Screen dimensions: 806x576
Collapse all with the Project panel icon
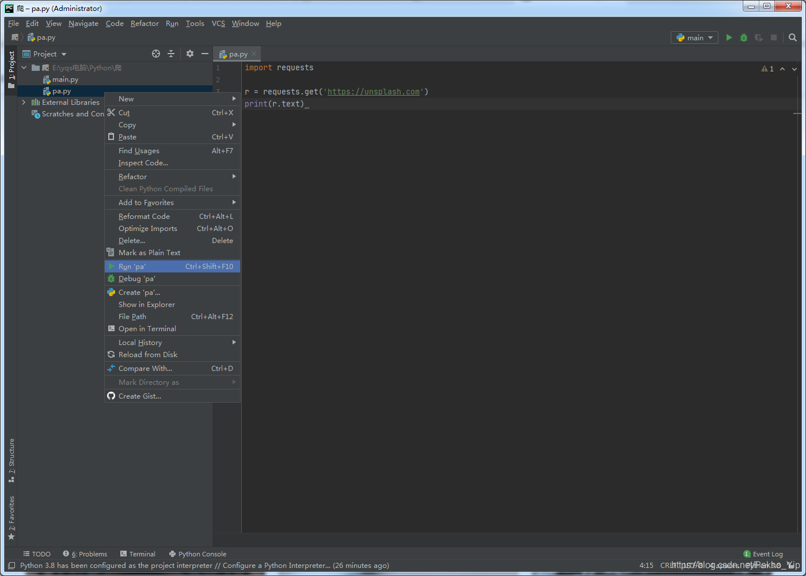pos(171,54)
